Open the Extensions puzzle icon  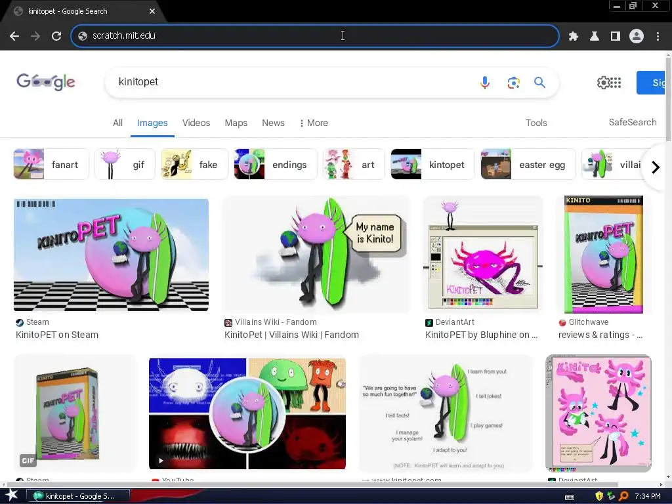tap(573, 37)
